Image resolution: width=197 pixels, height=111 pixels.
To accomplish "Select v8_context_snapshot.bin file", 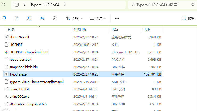I will click(28, 104).
